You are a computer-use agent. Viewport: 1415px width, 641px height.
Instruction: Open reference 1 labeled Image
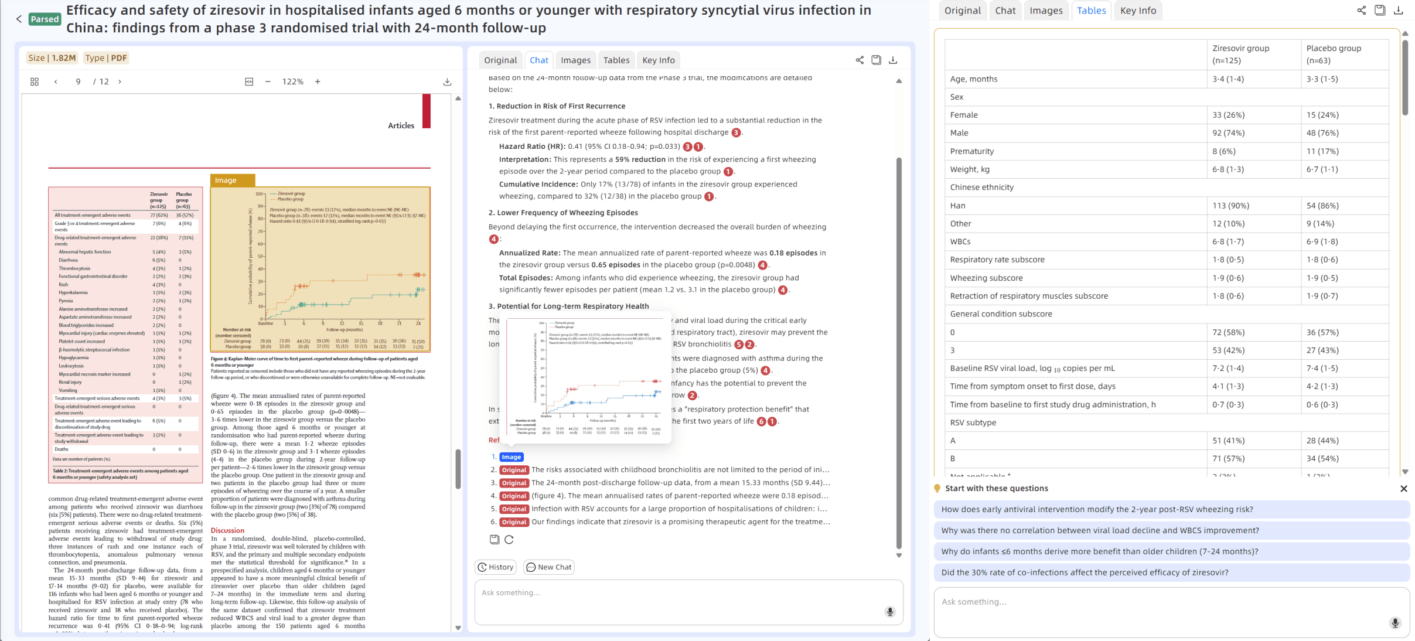point(511,457)
